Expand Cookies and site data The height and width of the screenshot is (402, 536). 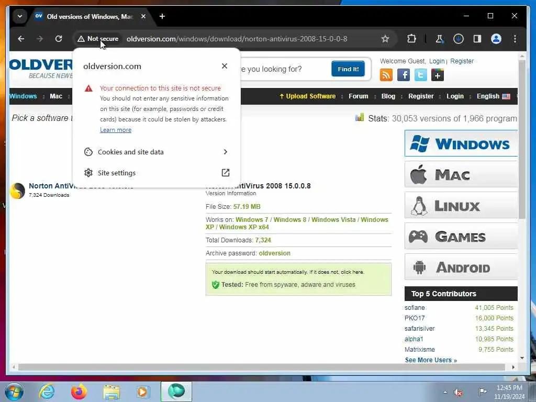[x=156, y=152]
